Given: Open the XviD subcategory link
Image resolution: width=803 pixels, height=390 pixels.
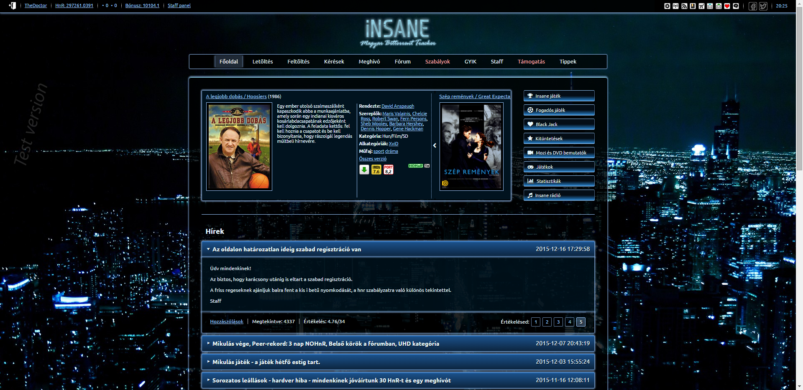Looking at the screenshot, I should 394,144.
